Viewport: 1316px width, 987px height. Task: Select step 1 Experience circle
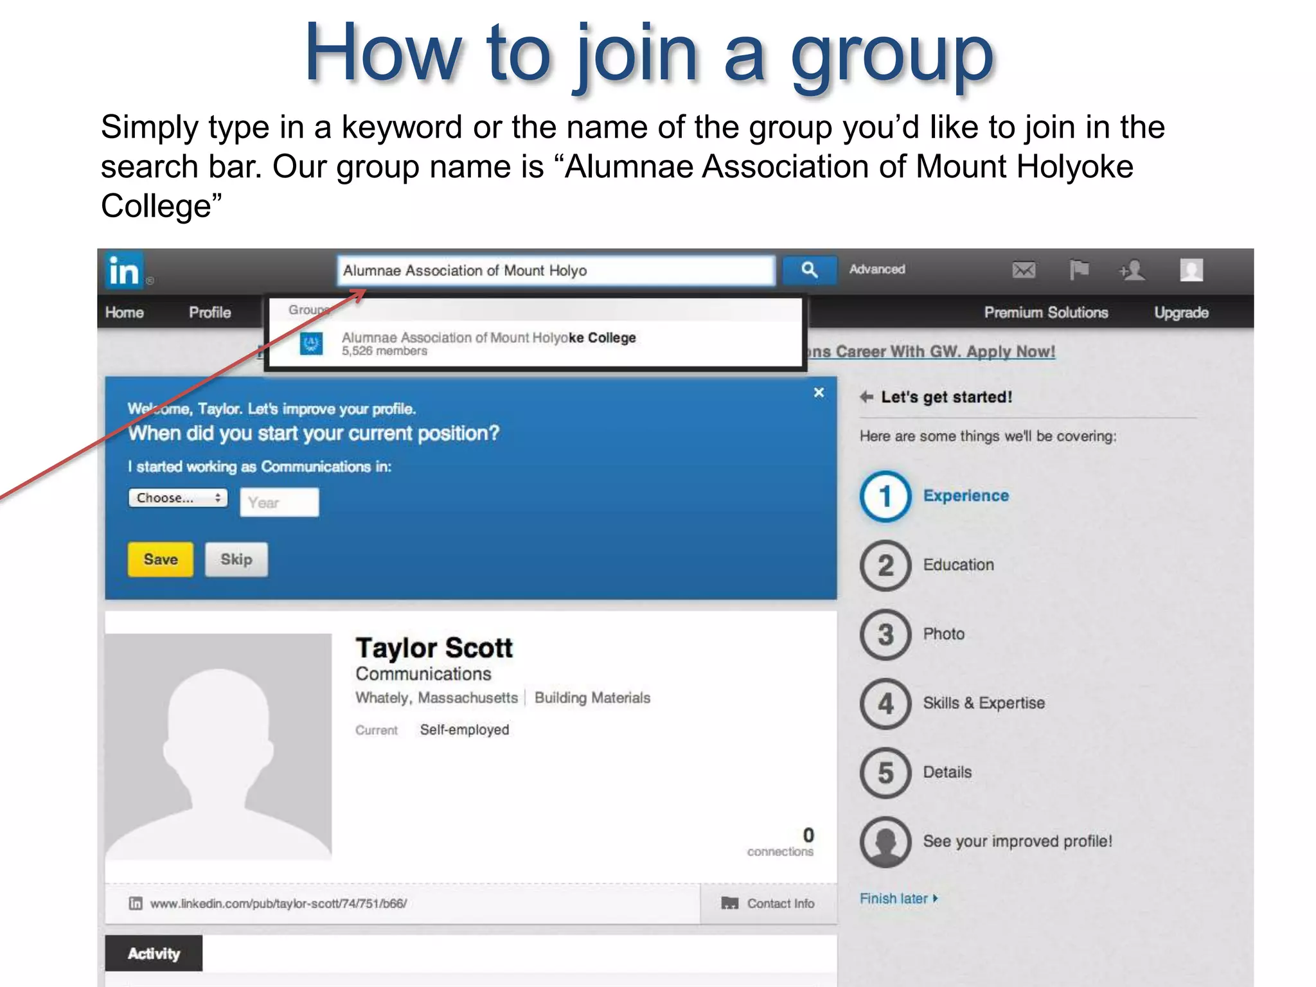pos(885,496)
